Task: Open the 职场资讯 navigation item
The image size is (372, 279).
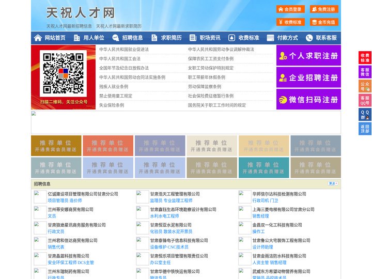Action: pos(210,38)
